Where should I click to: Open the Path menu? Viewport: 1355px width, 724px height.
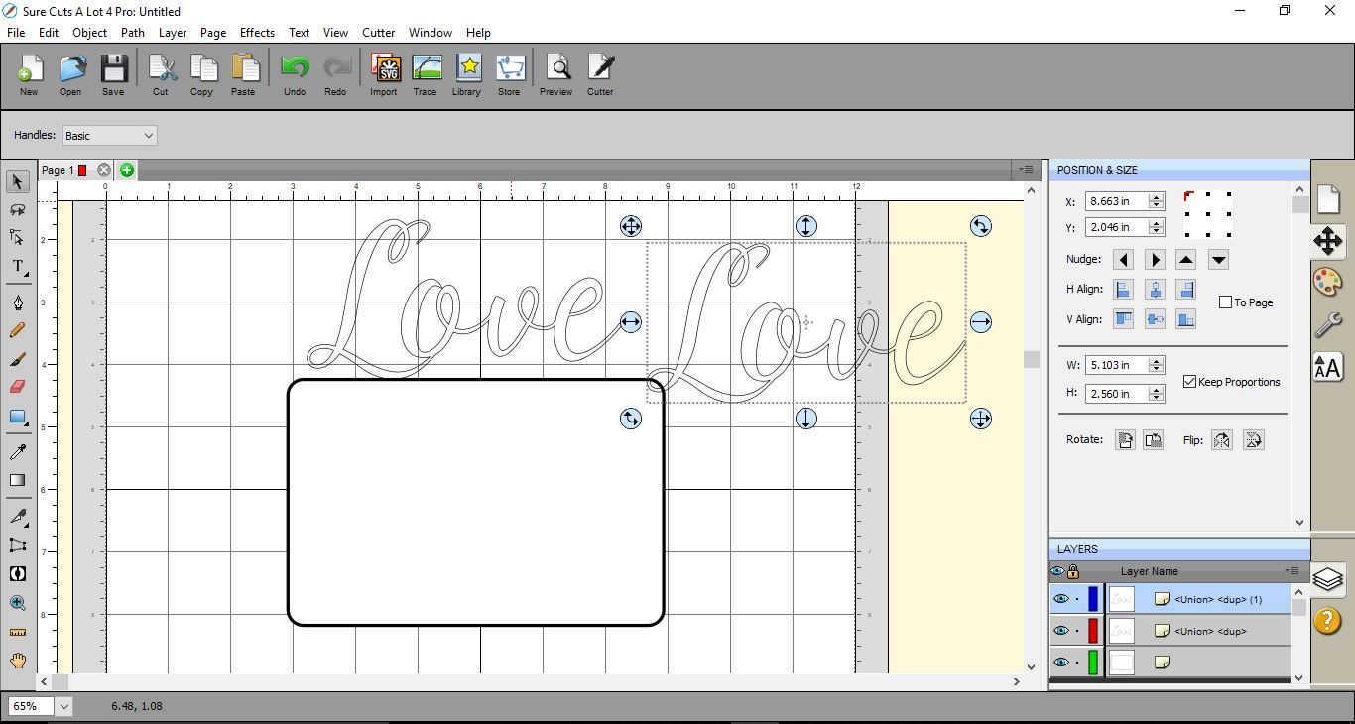click(133, 33)
